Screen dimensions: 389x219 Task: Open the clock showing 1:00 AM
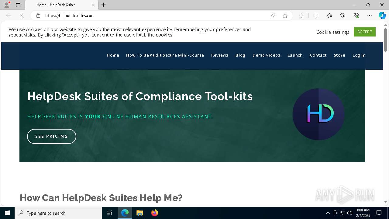(363, 213)
